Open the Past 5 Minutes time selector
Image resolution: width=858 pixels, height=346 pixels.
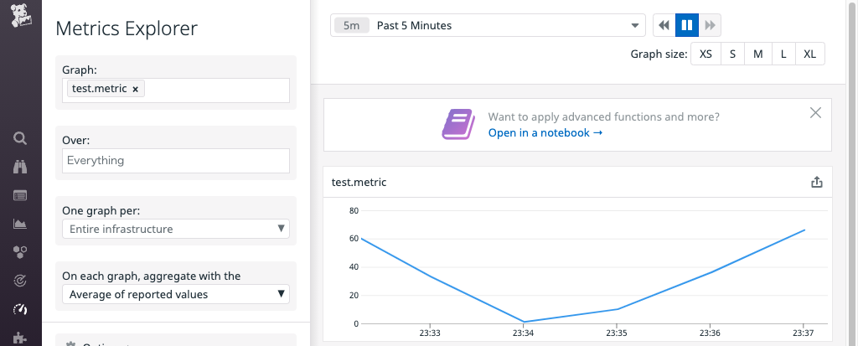(488, 25)
